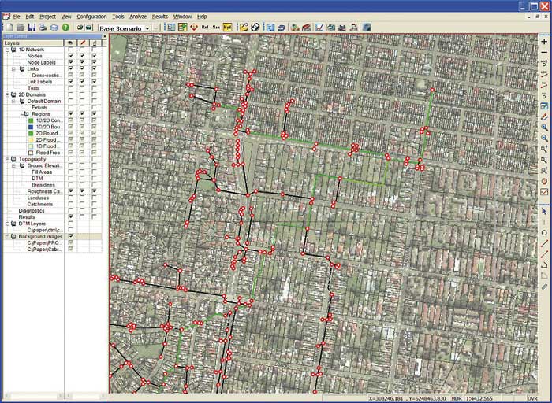Click the chart graph toolbar icon

click(319, 27)
